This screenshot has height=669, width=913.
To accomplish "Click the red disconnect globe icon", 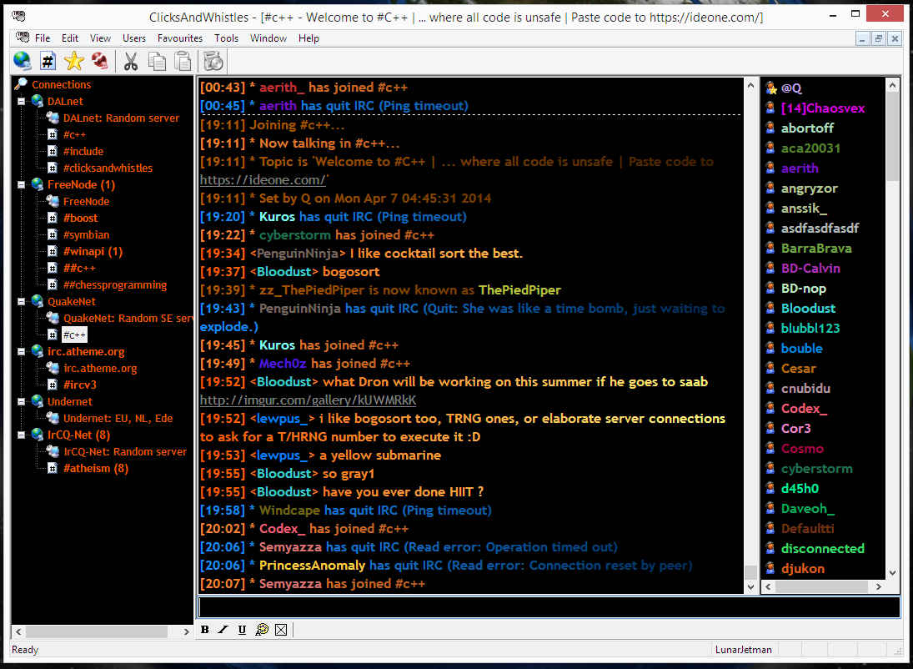I will [x=100, y=61].
